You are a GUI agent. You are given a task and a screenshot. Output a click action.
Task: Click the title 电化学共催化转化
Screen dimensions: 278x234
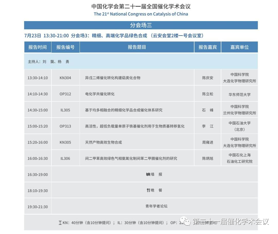100,94
